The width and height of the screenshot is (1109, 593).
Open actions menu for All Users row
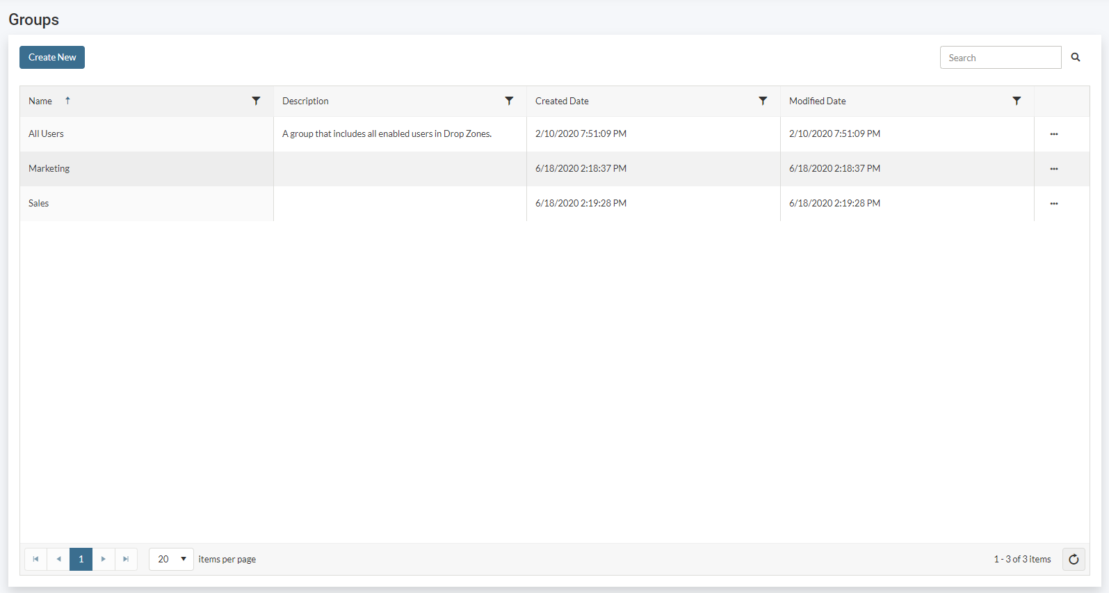[x=1054, y=134]
